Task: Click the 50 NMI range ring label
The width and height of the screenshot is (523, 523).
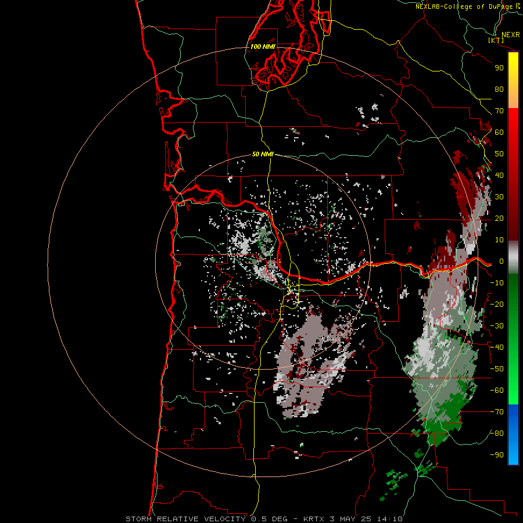Action: [x=263, y=154]
